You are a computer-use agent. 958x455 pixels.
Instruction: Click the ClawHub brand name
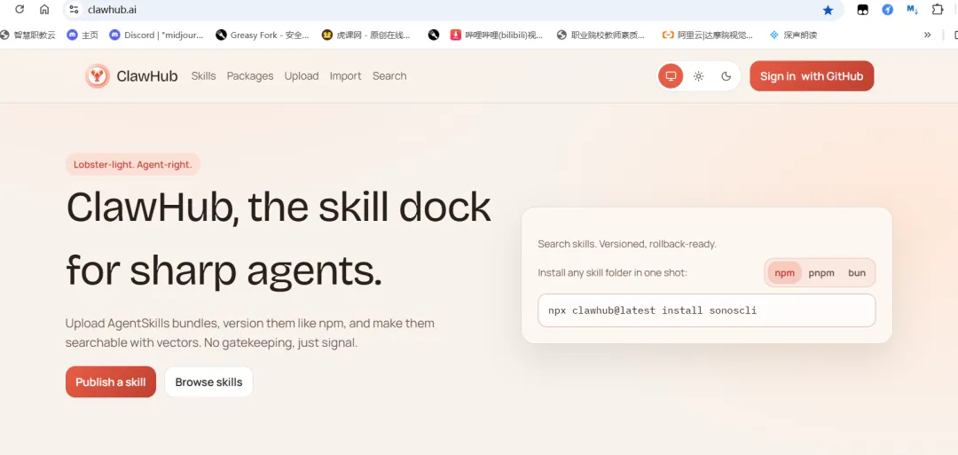click(x=147, y=75)
